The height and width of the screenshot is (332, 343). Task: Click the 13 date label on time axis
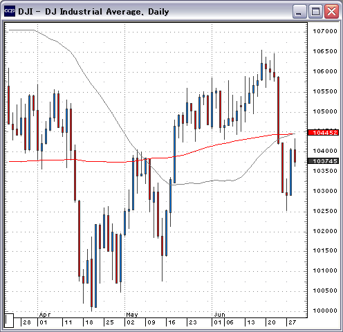tap(251, 322)
